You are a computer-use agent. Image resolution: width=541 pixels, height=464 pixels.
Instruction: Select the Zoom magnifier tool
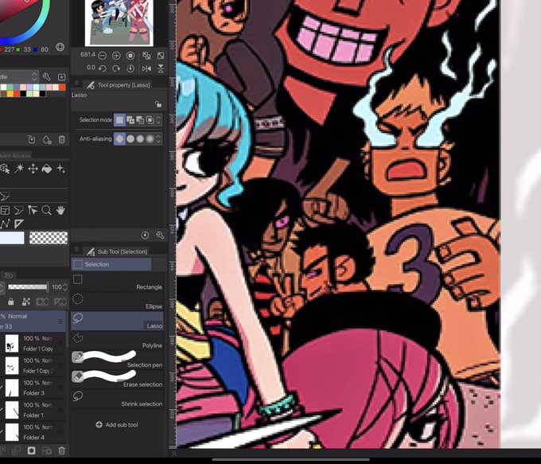pos(46,210)
